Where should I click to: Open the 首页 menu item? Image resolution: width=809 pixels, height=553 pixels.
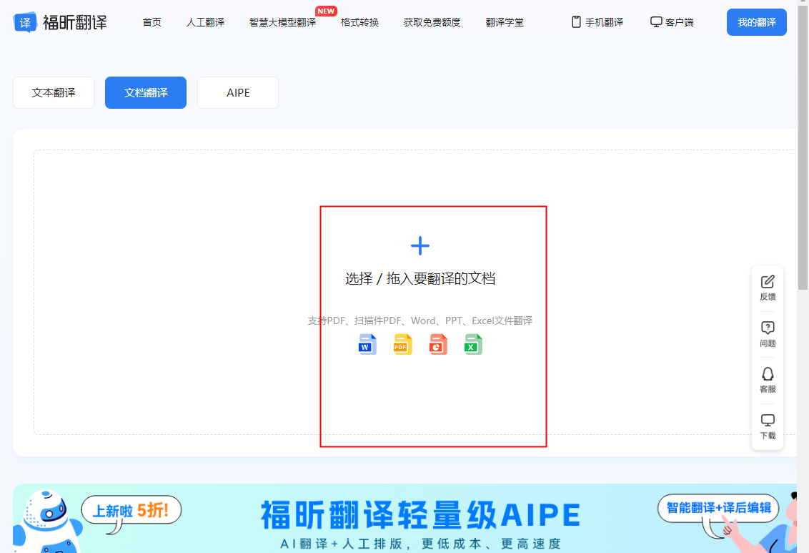pyautogui.click(x=152, y=22)
